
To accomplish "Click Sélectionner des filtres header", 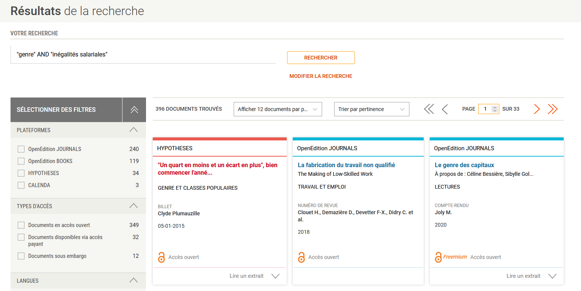I will click(x=66, y=110).
